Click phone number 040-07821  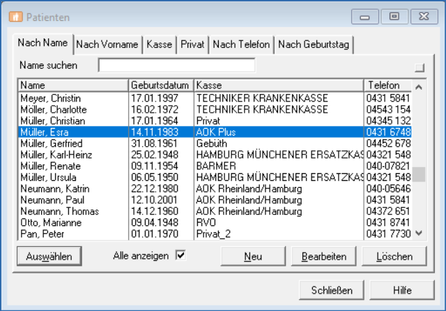[388, 166]
